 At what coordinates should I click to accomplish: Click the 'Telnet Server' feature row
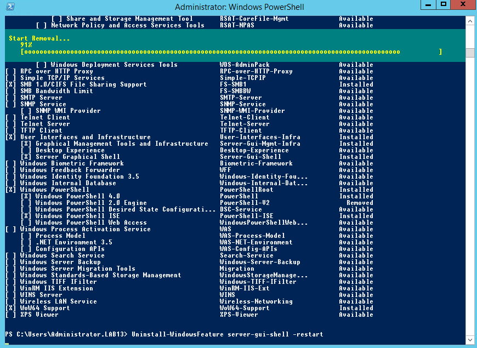click(x=189, y=124)
